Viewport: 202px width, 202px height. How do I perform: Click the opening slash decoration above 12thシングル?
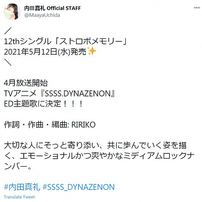point(8,31)
